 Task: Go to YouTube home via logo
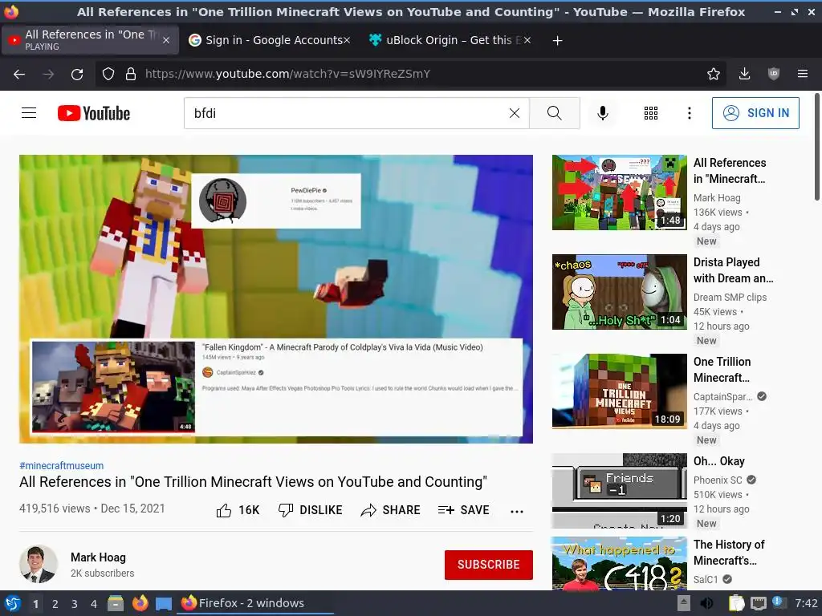point(94,113)
